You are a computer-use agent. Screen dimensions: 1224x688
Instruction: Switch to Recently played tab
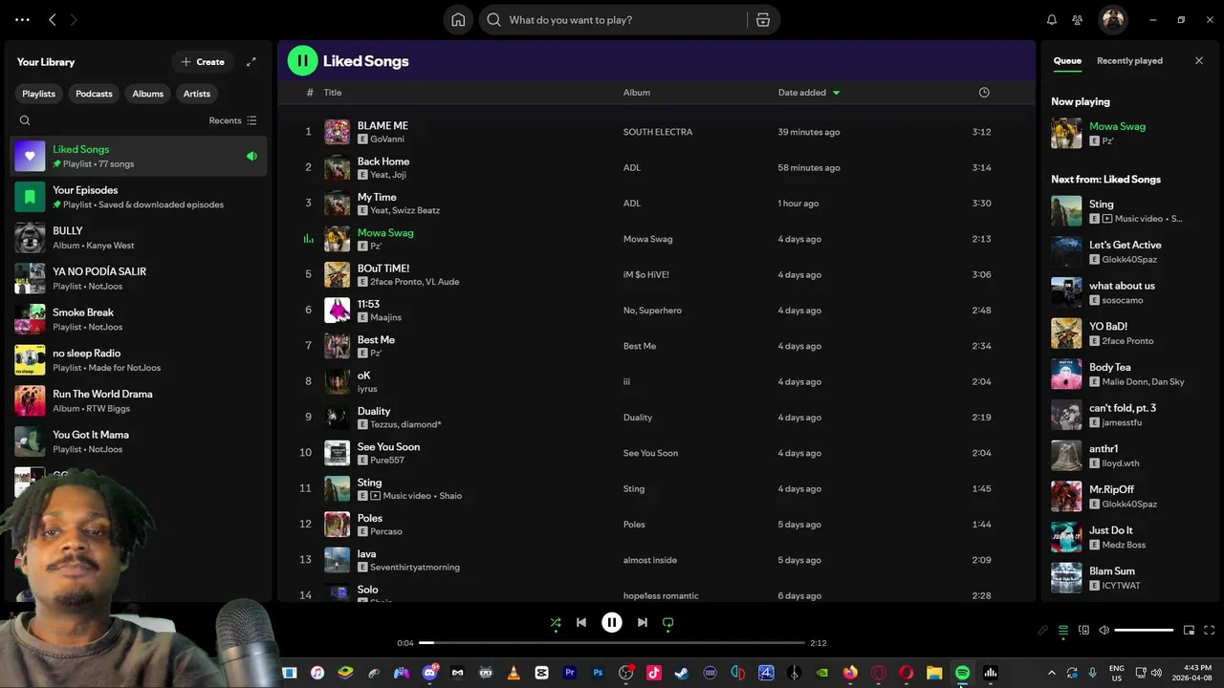click(x=1129, y=60)
